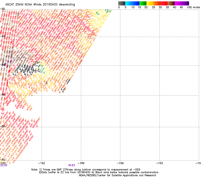This screenshot has width=201, height=177.
Task: Click the orange 25-30 knots color segment
Action: point(157,3)
